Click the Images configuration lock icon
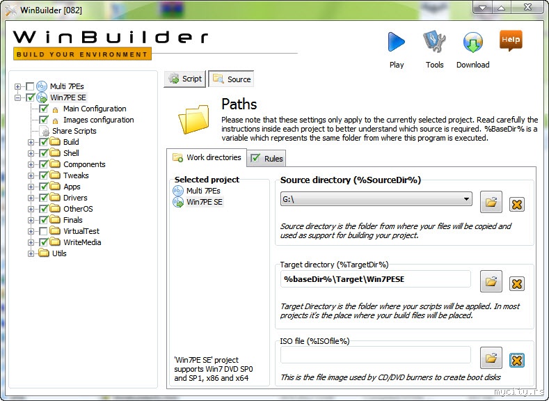 [55, 121]
